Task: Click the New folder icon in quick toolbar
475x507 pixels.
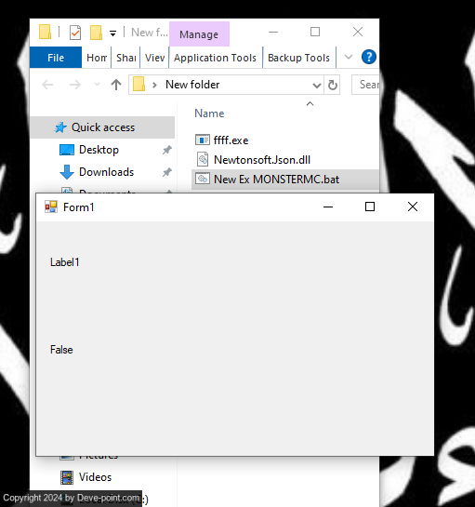Action: 96,33
